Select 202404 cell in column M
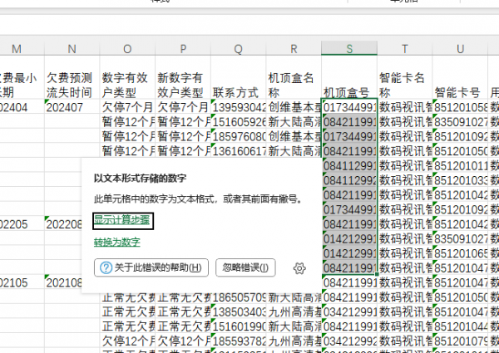The height and width of the screenshot is (353, 499). tap(22, 107)
